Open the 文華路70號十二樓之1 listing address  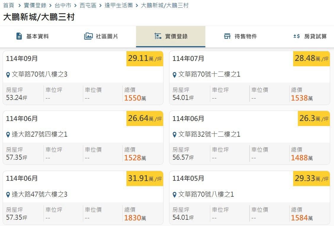point(209,74)
